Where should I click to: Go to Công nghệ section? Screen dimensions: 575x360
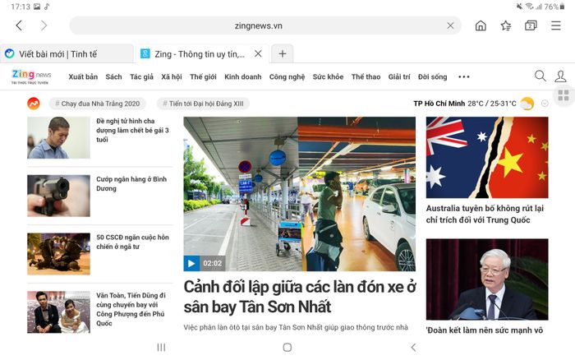point(287,76)
